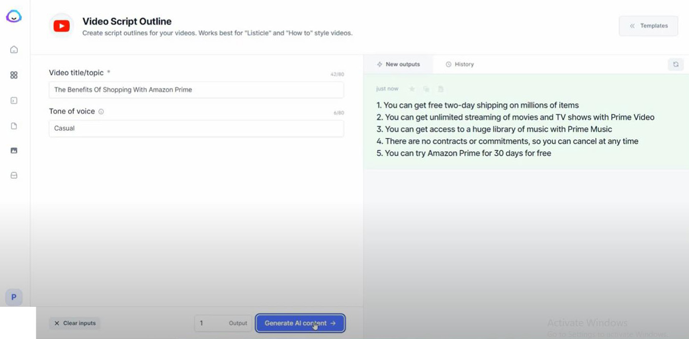Switch to the New outputs tab
Image resolution: width=689 pixels, height=339 pixels.
click(398, 64)
